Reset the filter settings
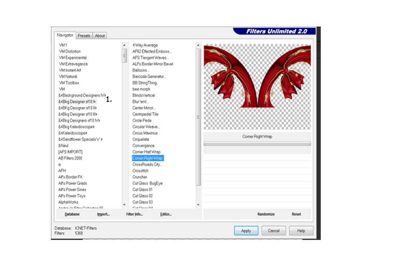 [296, 214]
